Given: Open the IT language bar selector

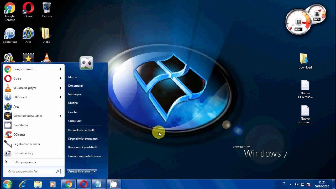Looking at the screenshot, I should click(x=284, y=183).
